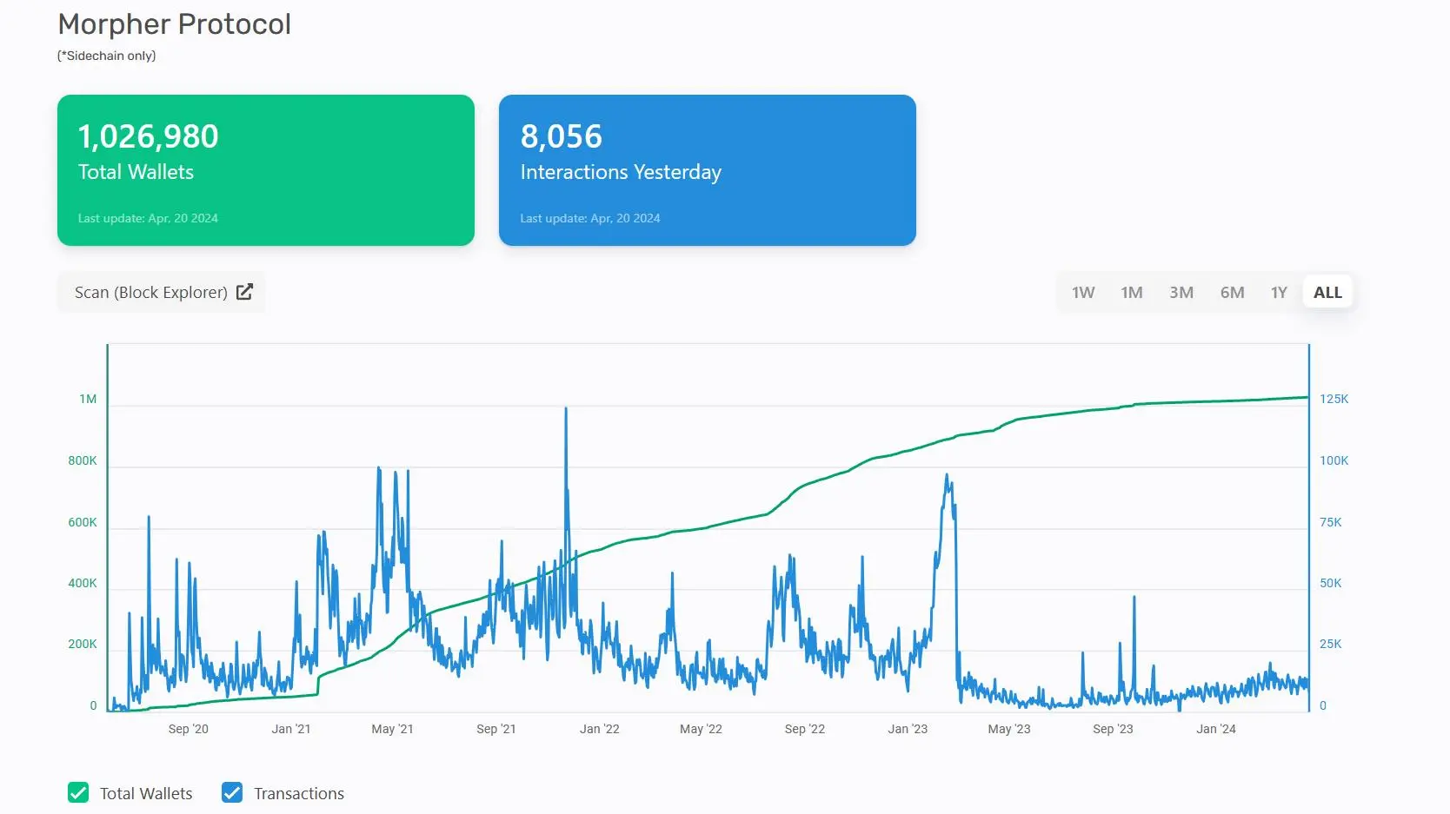Click the (*Sidechain only) note
The image size is (1450, 814).
(x=107, y=56)
